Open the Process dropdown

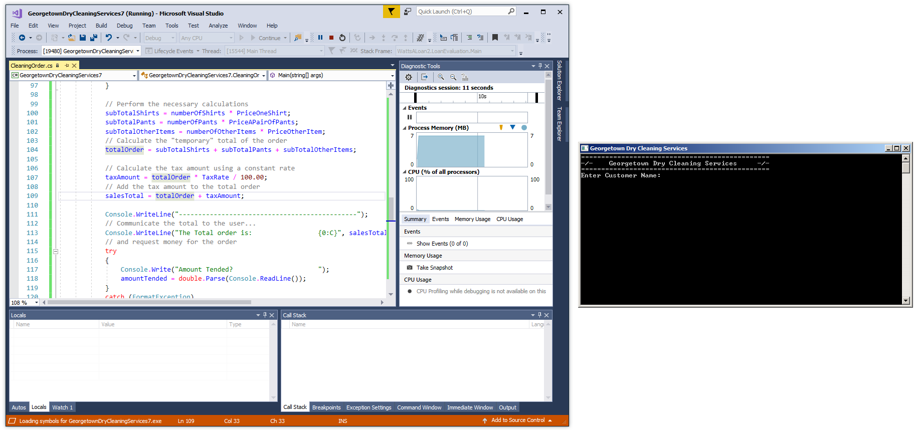pos(137,51)
